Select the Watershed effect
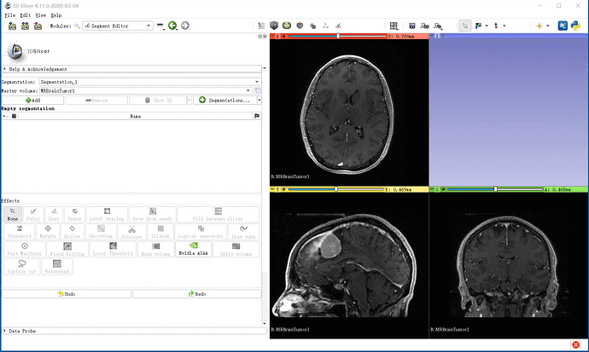The height and width of the screenshot is (352, 589). [x=56, y=267]
